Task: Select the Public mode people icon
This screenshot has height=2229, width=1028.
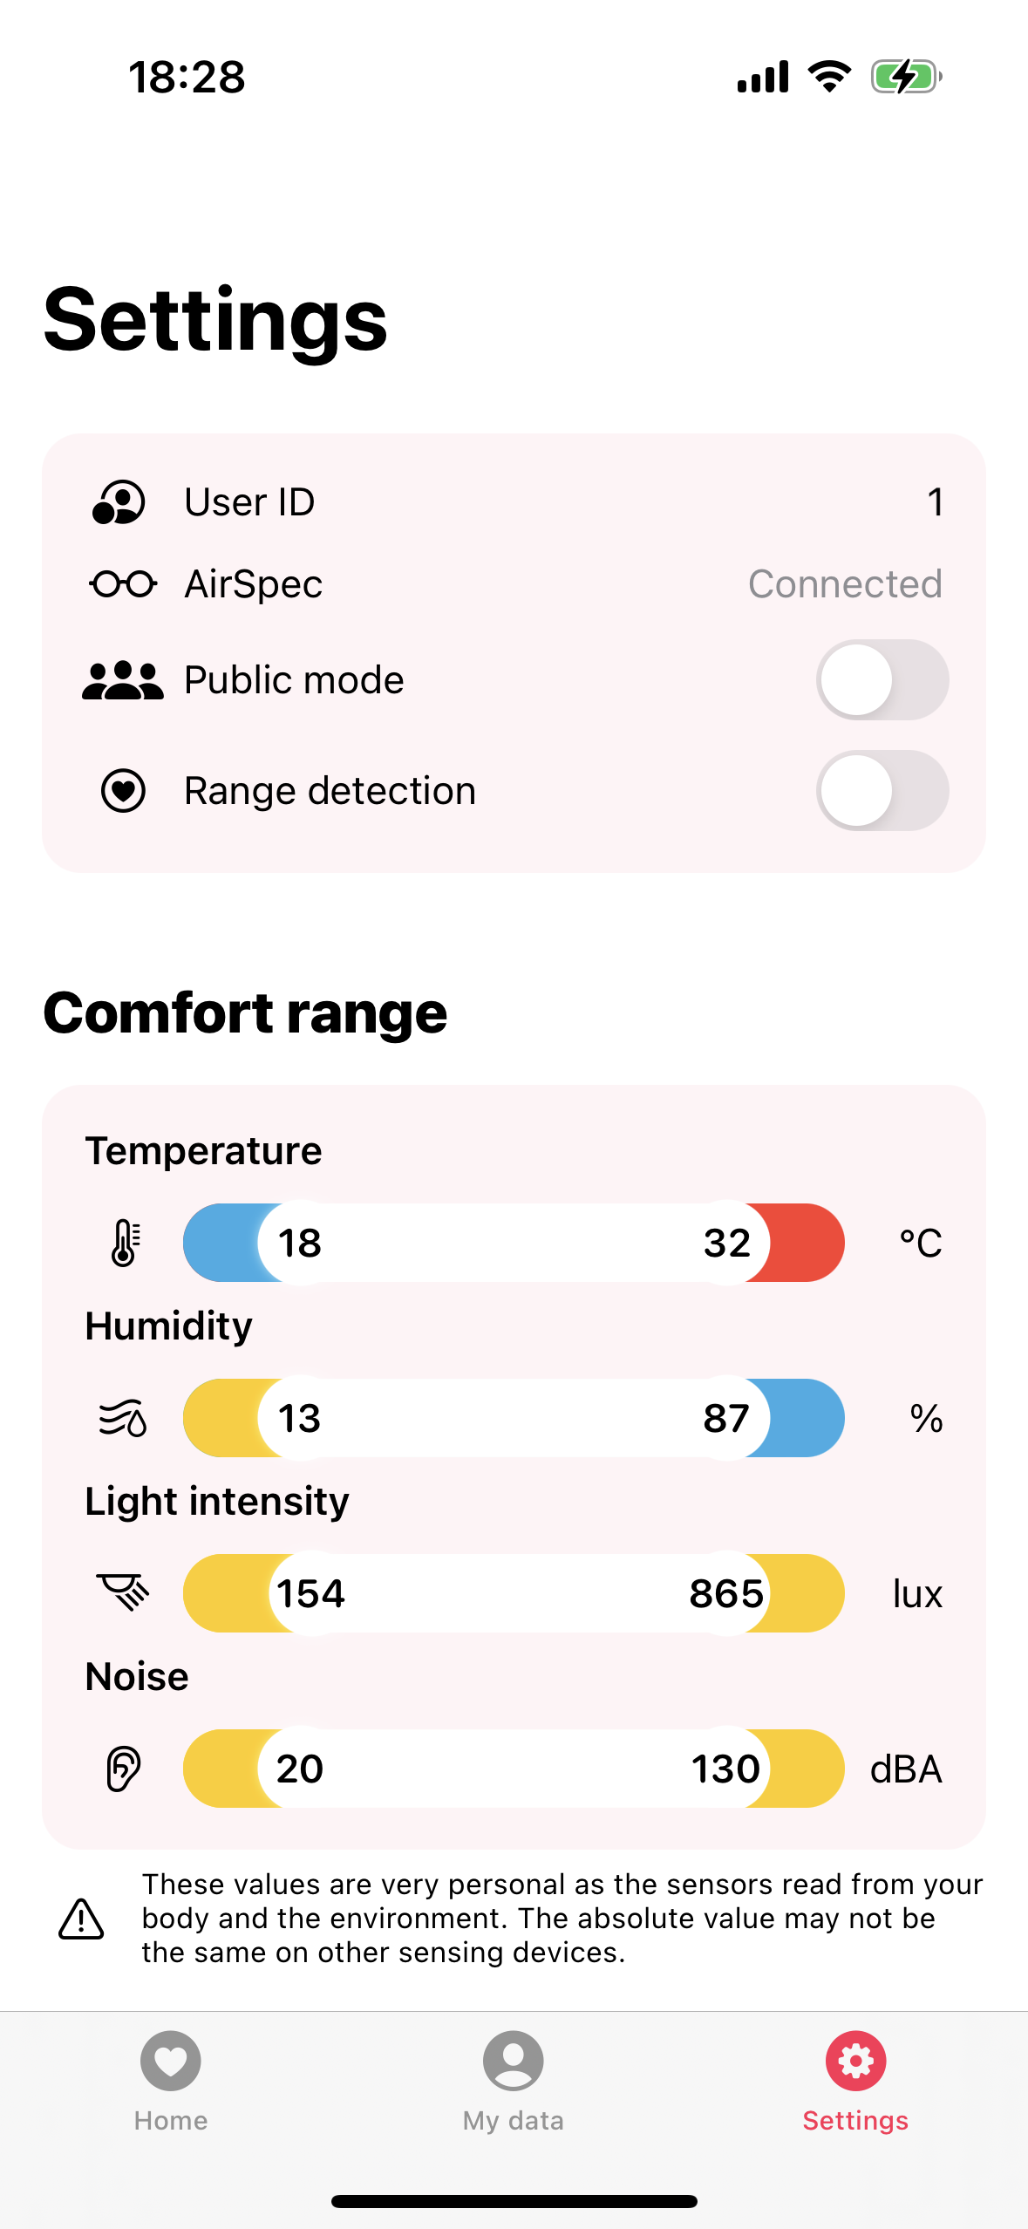Action: click(125, 678)
